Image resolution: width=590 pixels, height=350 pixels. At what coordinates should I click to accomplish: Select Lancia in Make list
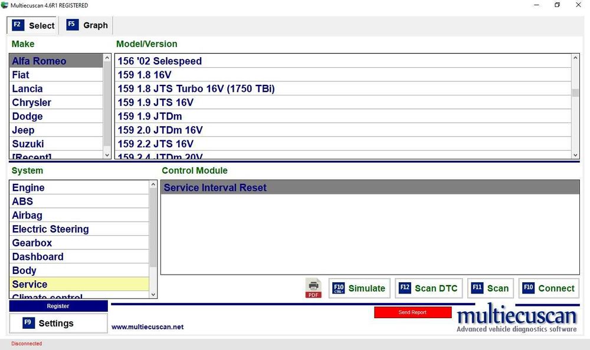point(56,89)
